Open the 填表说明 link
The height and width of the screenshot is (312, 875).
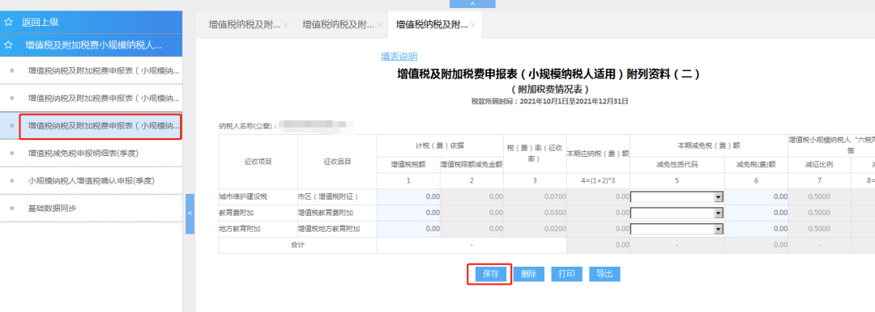point(399,57)
